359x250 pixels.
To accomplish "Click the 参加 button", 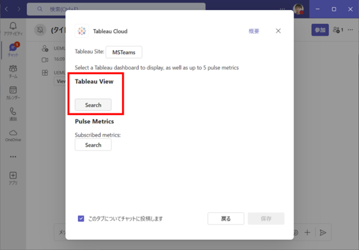I will [x=320, y=30].
